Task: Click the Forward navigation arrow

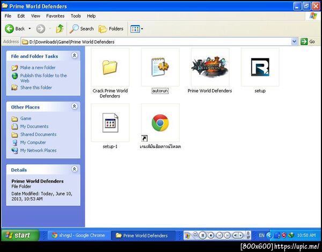Action: [41, 29]
